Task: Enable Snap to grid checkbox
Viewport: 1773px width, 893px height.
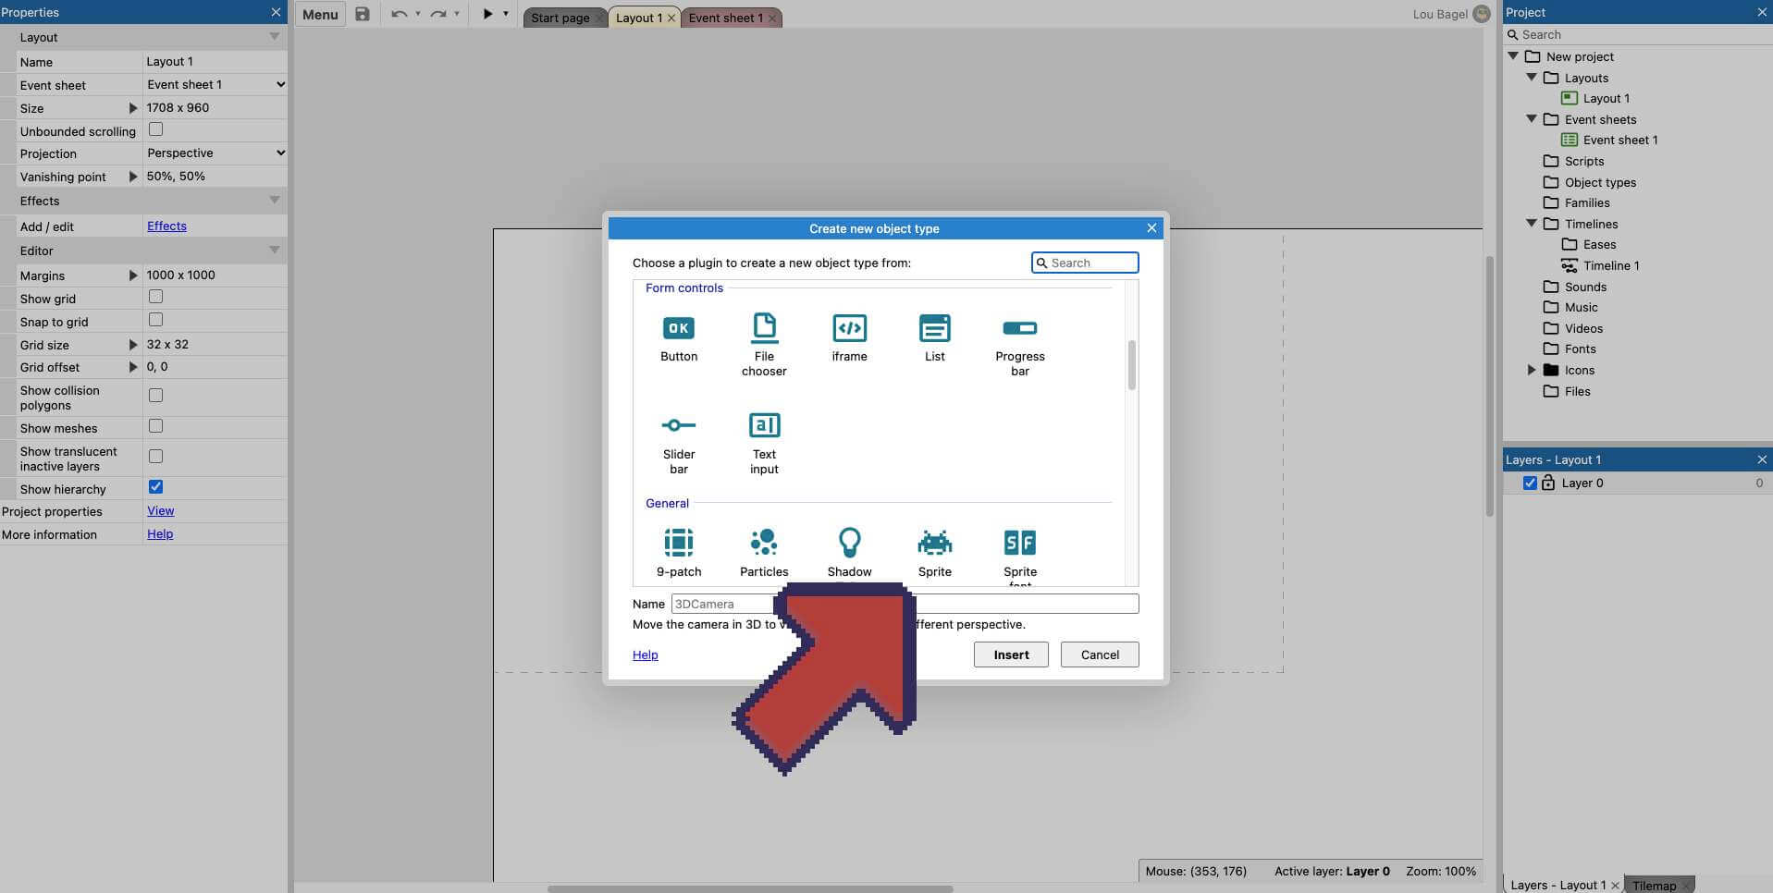Action: click(155, 320)
